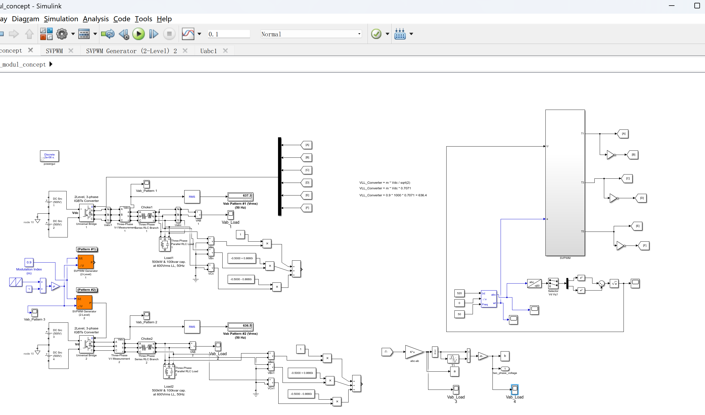Screen dimensions: 705x415
Task: Click the Model Advisor checkmark icon
Action: pyautogui.click(x=376, y=34)
